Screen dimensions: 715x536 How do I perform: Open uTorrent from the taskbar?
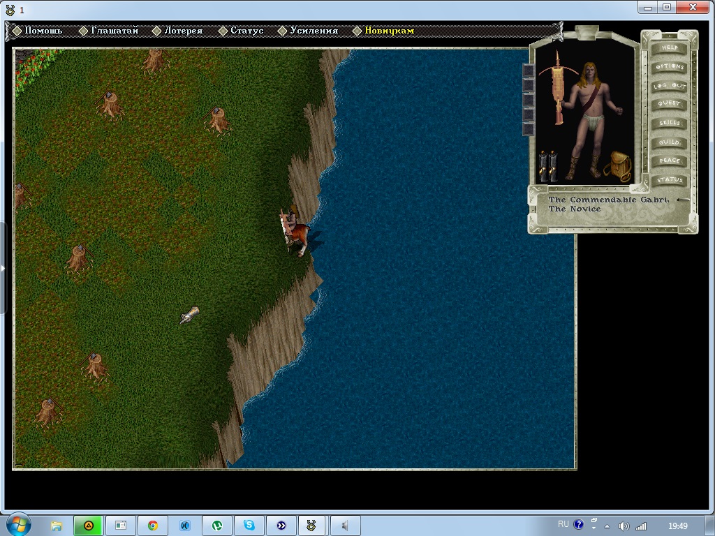click(217, 526)
